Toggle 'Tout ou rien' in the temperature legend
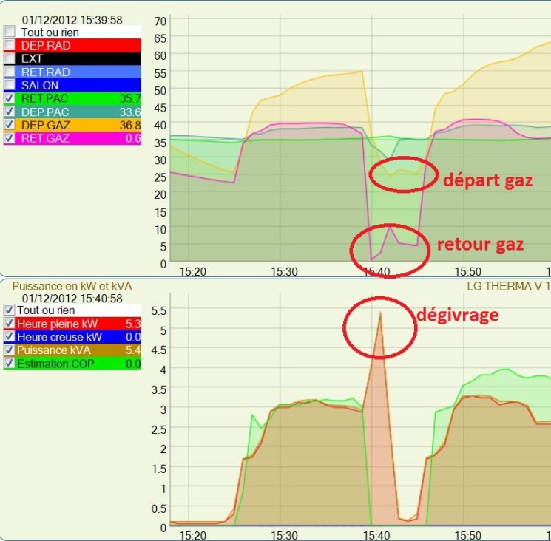 pos(9,33)
